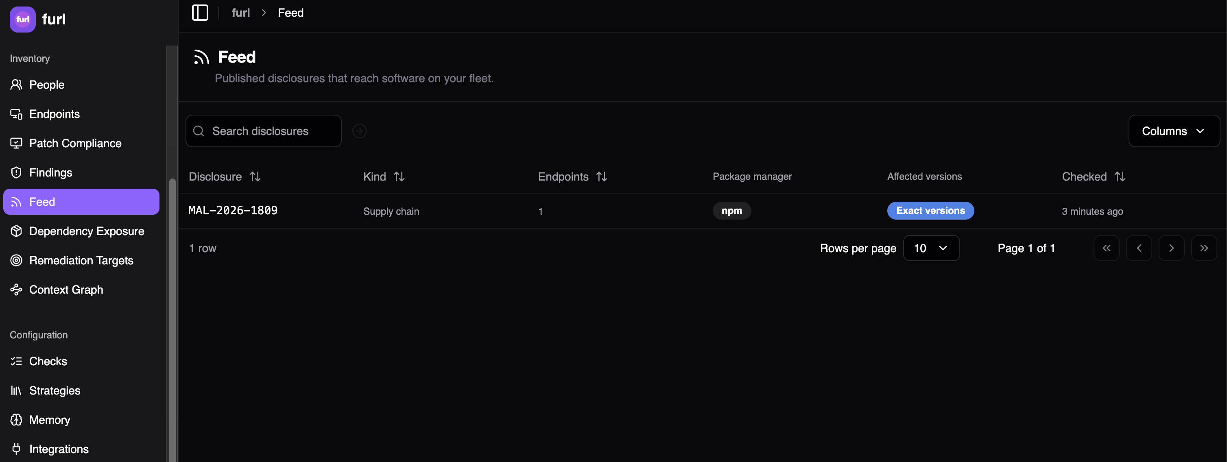Click the search submit arrow icon
The height and width of the screenshot is (462, 1227).
point(360,131)
